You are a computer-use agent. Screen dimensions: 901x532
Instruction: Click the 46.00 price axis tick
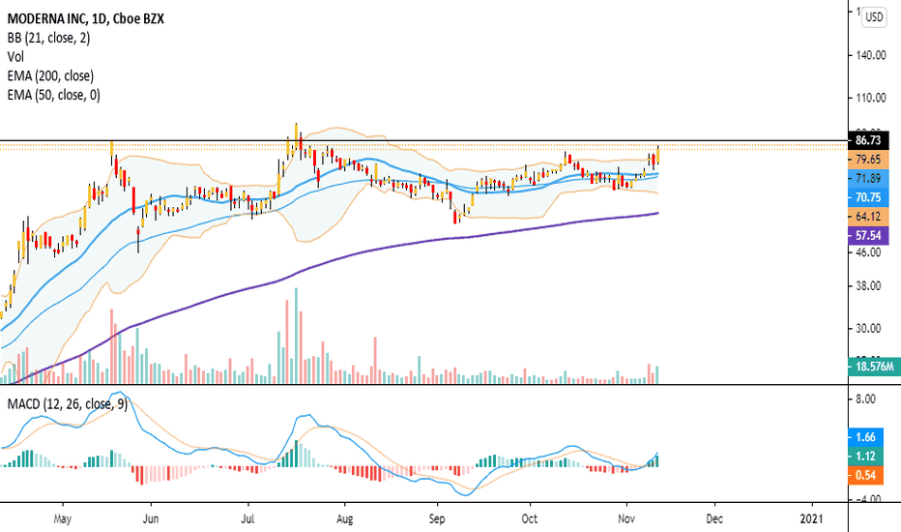coord(868,251)
